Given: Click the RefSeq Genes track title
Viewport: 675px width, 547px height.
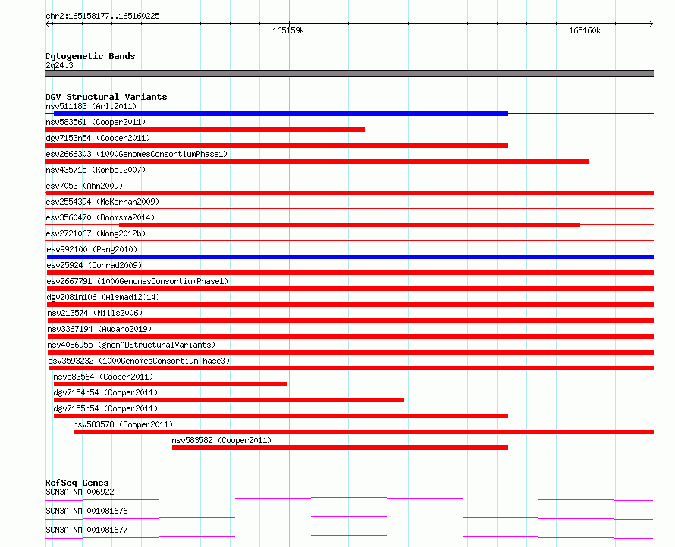Looking at the screenshot, I should click(77, 483).
